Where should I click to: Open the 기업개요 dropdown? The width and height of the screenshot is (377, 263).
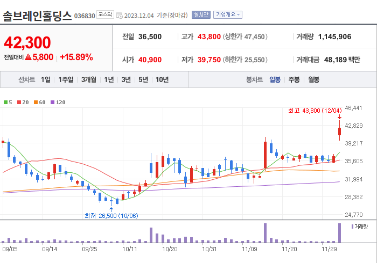(x=228, y=15)
